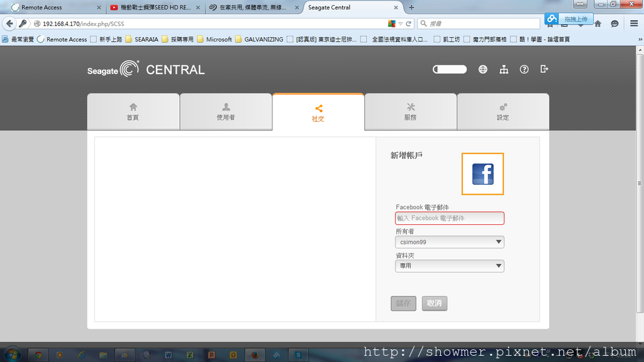This screenshot has height=362, width=644.
Task: Open the Remote Access bookmark
Action: [62, 40]
